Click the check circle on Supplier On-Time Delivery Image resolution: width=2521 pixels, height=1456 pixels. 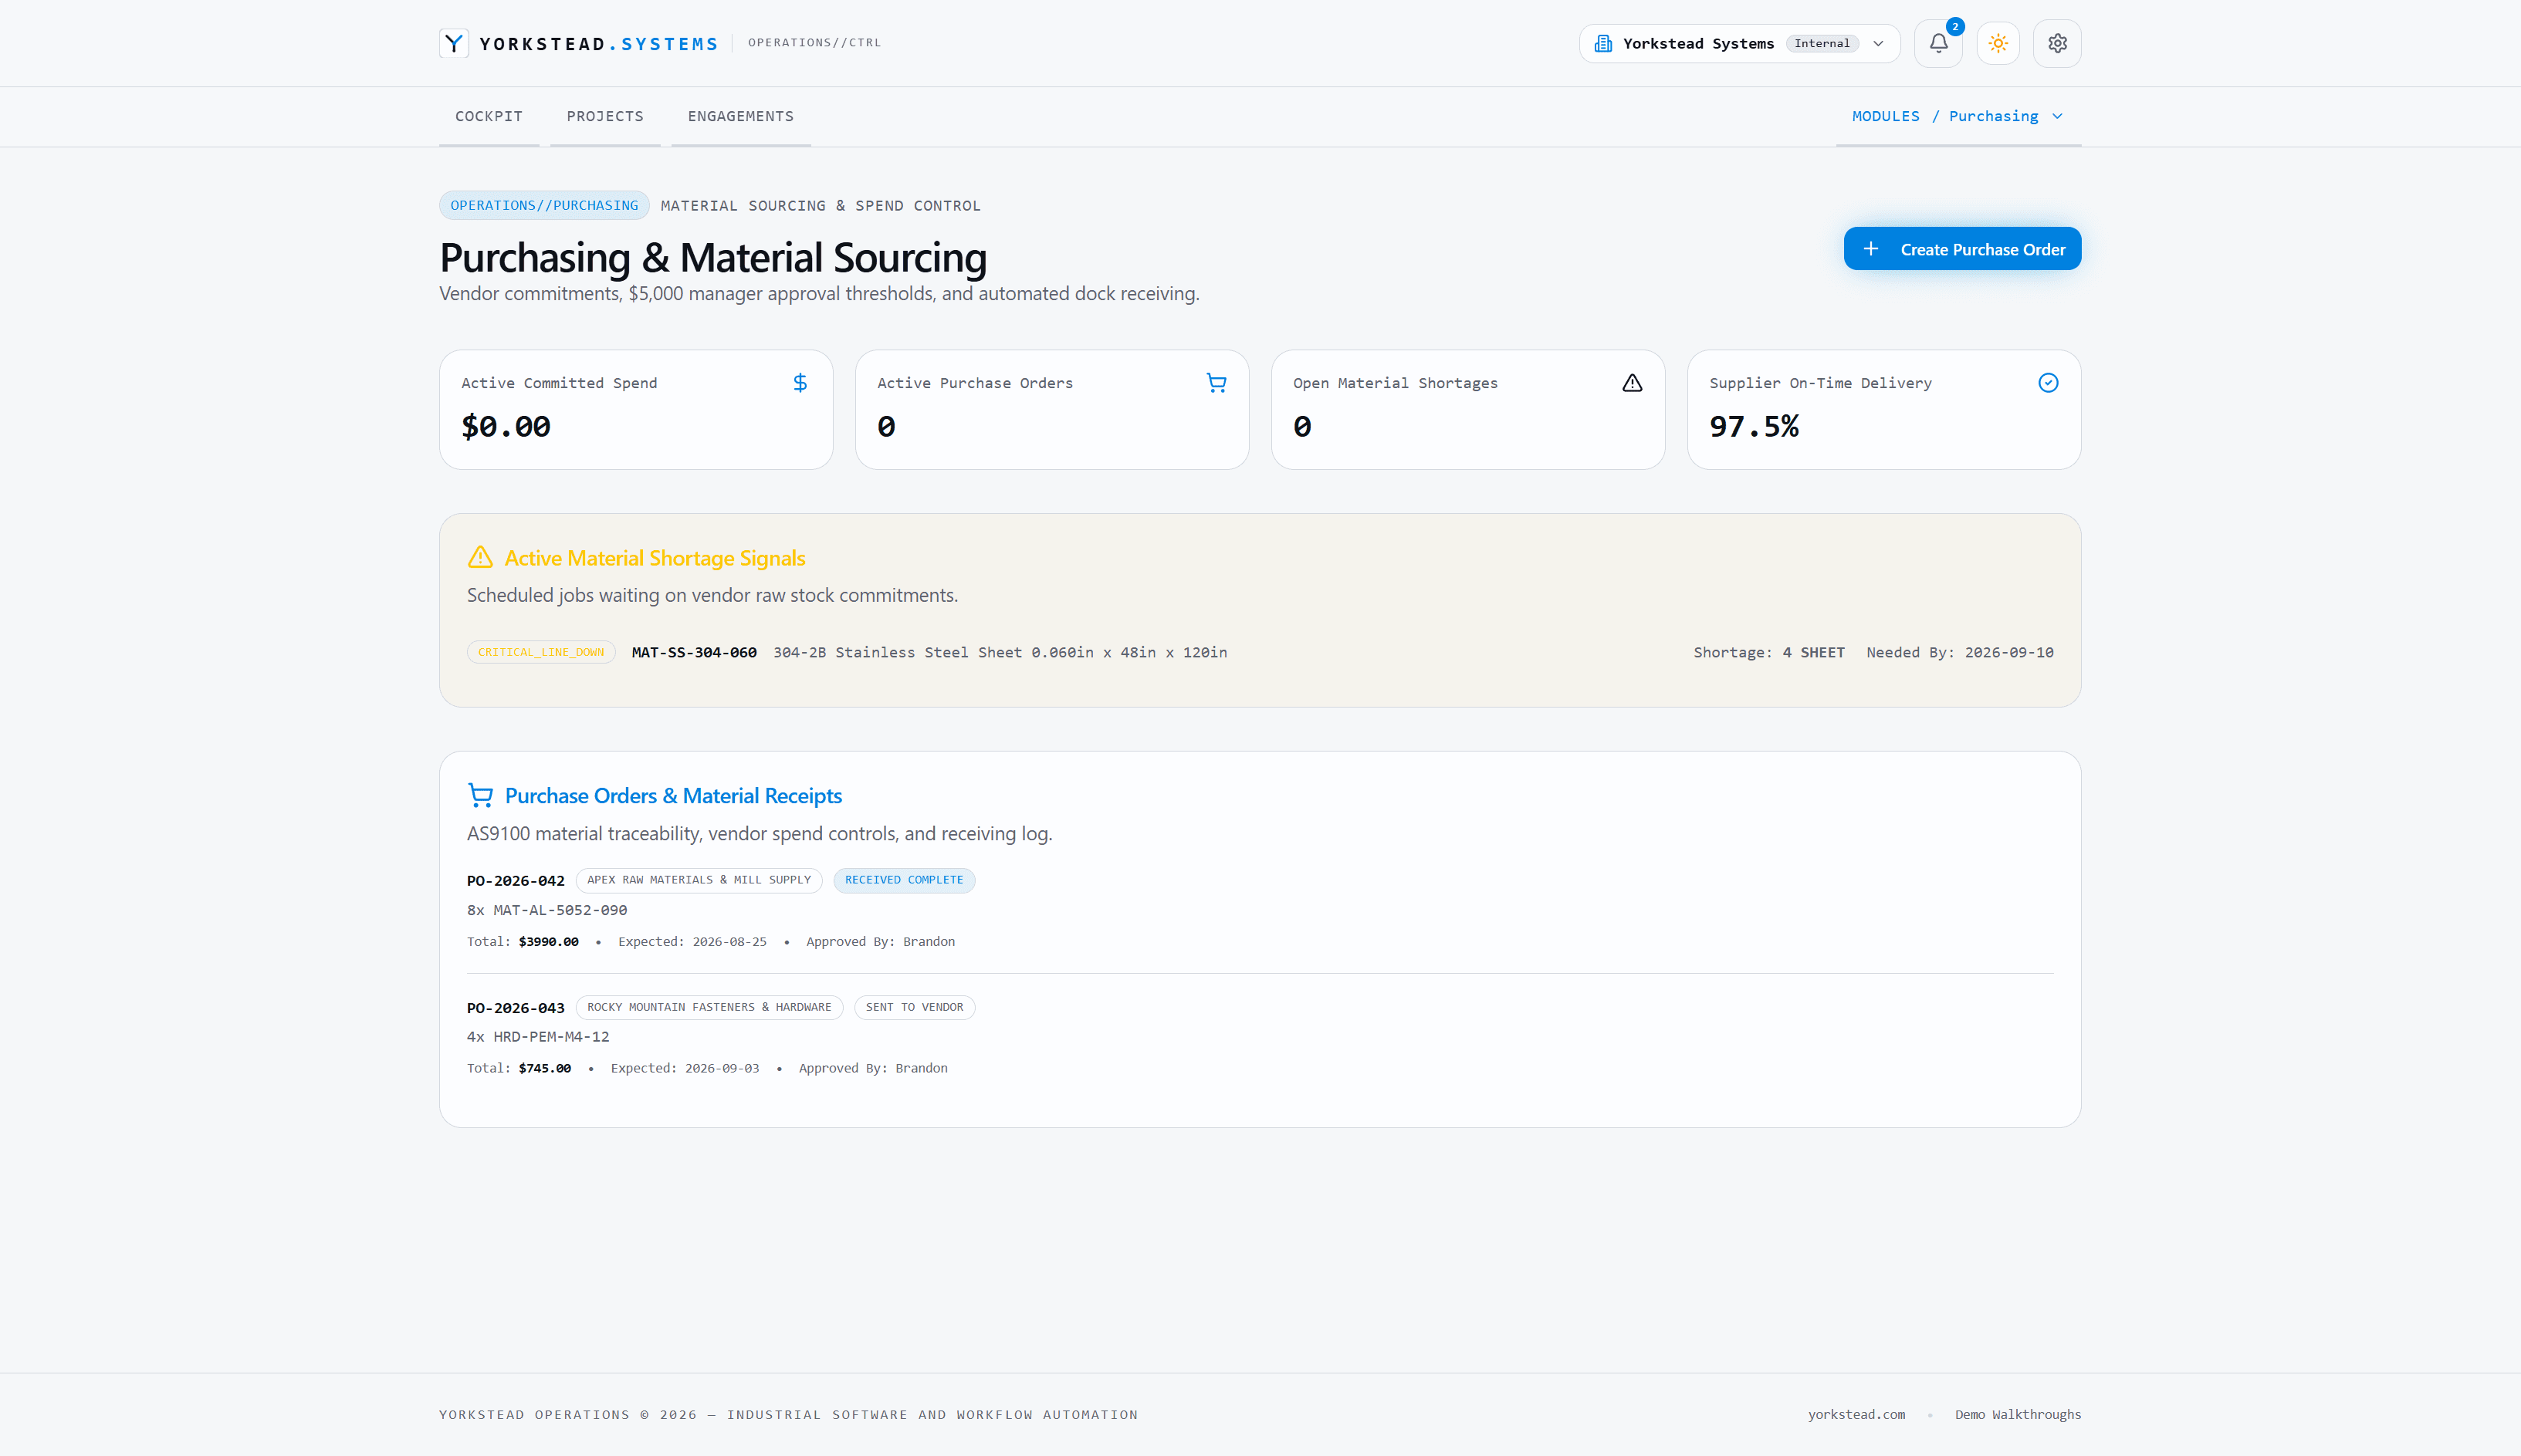2048,383
